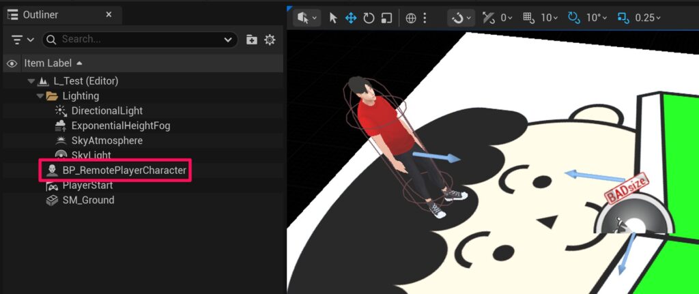The height and width of the screenshot is (294, 699).
Task: Open the three-dot viewport toolbar options
Action: [x=426, y=18]
